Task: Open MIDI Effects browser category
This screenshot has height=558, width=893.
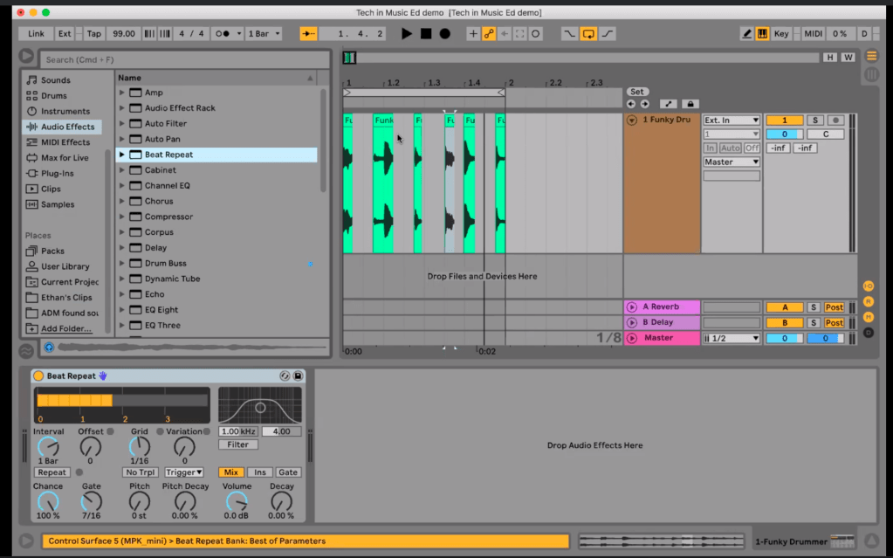Action: click(x=64, y=142)
